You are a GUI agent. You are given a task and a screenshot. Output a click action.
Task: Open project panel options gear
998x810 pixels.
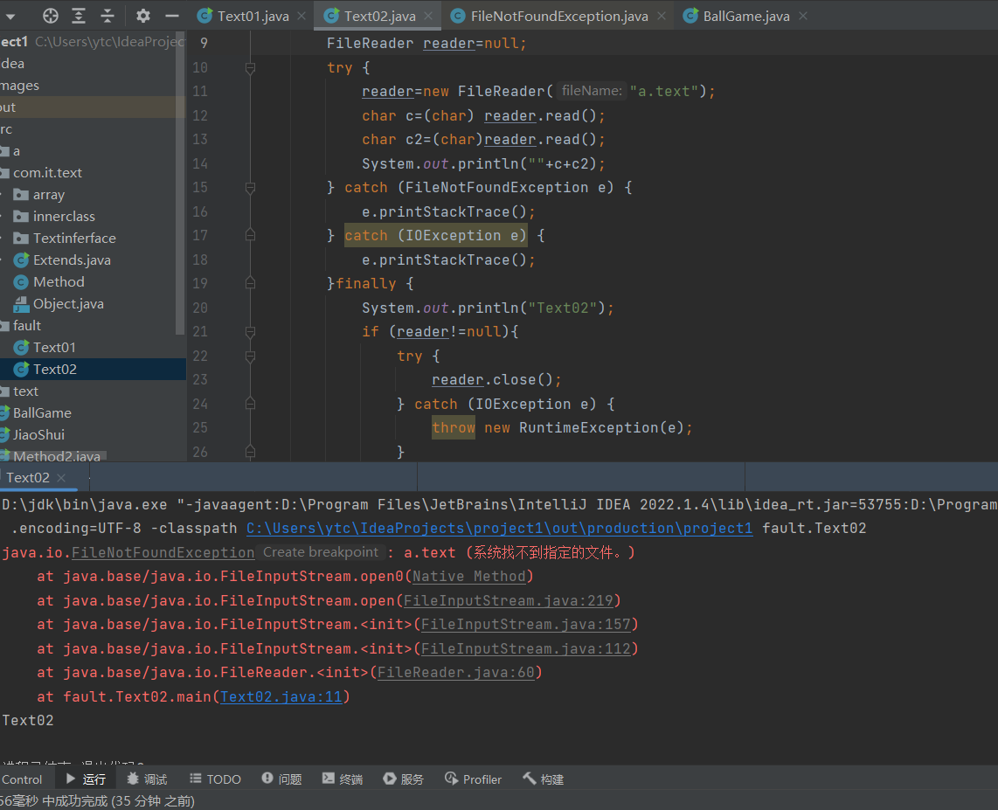(x=143, y=16)
